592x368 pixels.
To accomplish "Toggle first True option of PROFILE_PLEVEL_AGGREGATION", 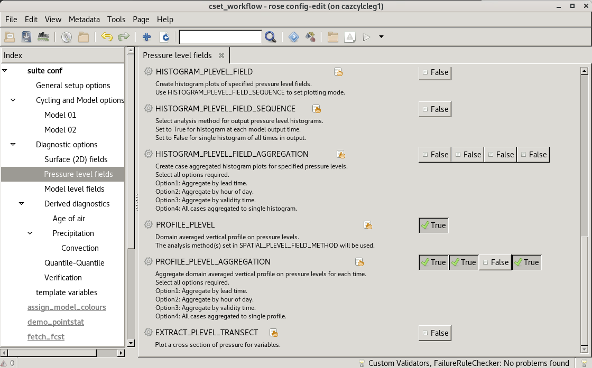I will point(434,262).
